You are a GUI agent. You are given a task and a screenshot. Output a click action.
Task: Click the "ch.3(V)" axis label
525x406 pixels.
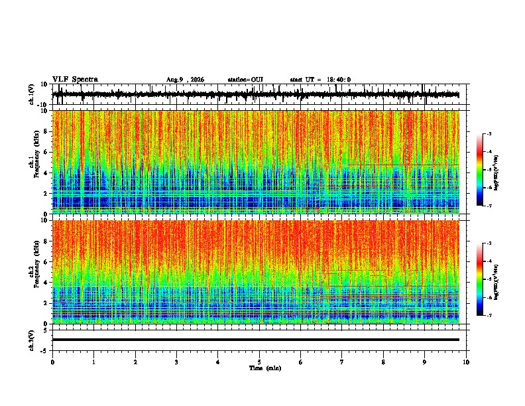tap(32, 341)
